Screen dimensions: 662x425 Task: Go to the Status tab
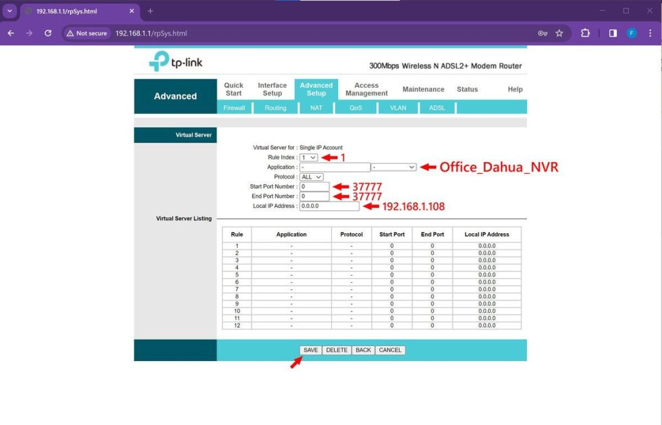[467, 89]
